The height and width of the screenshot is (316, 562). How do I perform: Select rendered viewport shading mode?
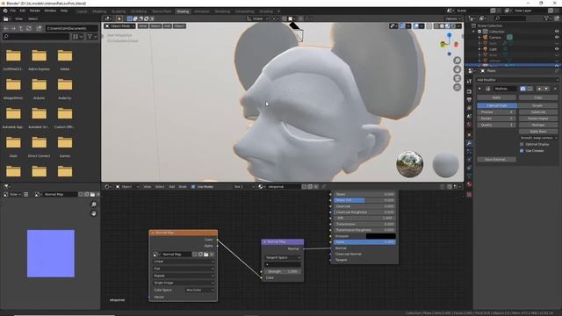coord(453,26)
